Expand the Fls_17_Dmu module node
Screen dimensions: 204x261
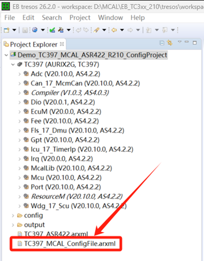click(x=20, y=130)
